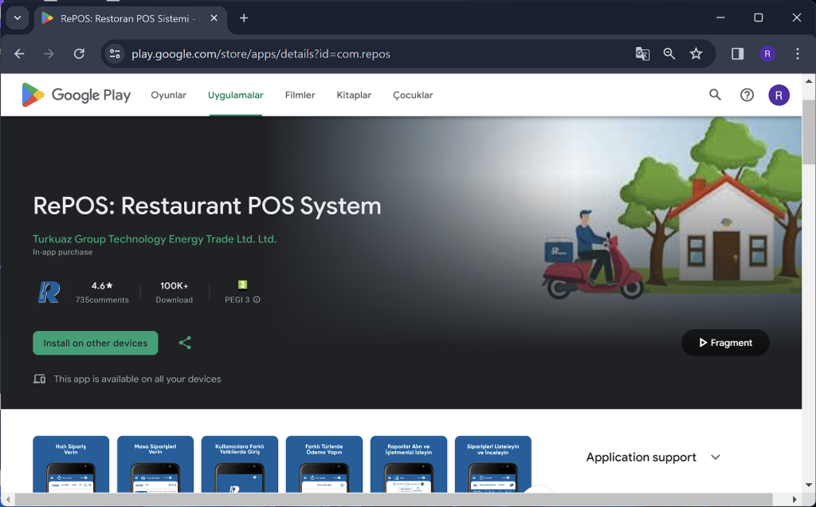Go back to previous page
The height and width of the screenshot is (507, 816).
point(19,53)
